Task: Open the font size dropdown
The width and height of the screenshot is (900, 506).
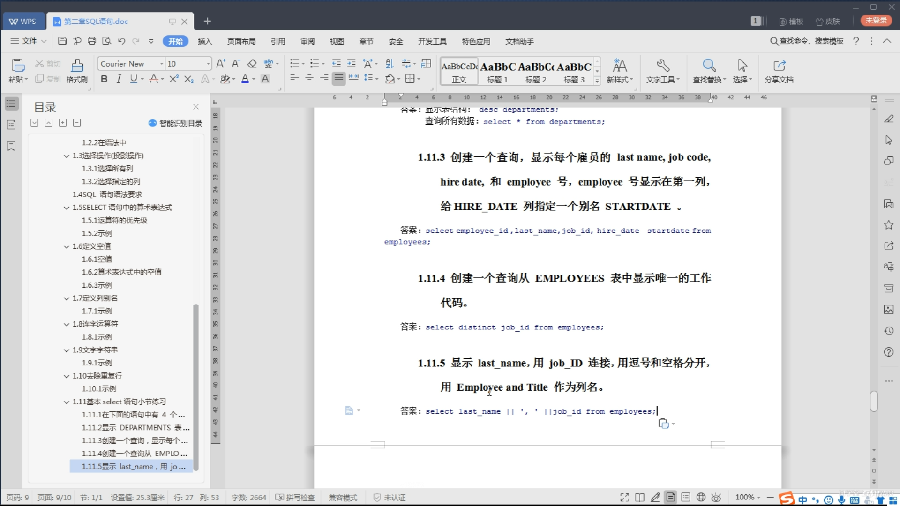Action: pos(208,64)
